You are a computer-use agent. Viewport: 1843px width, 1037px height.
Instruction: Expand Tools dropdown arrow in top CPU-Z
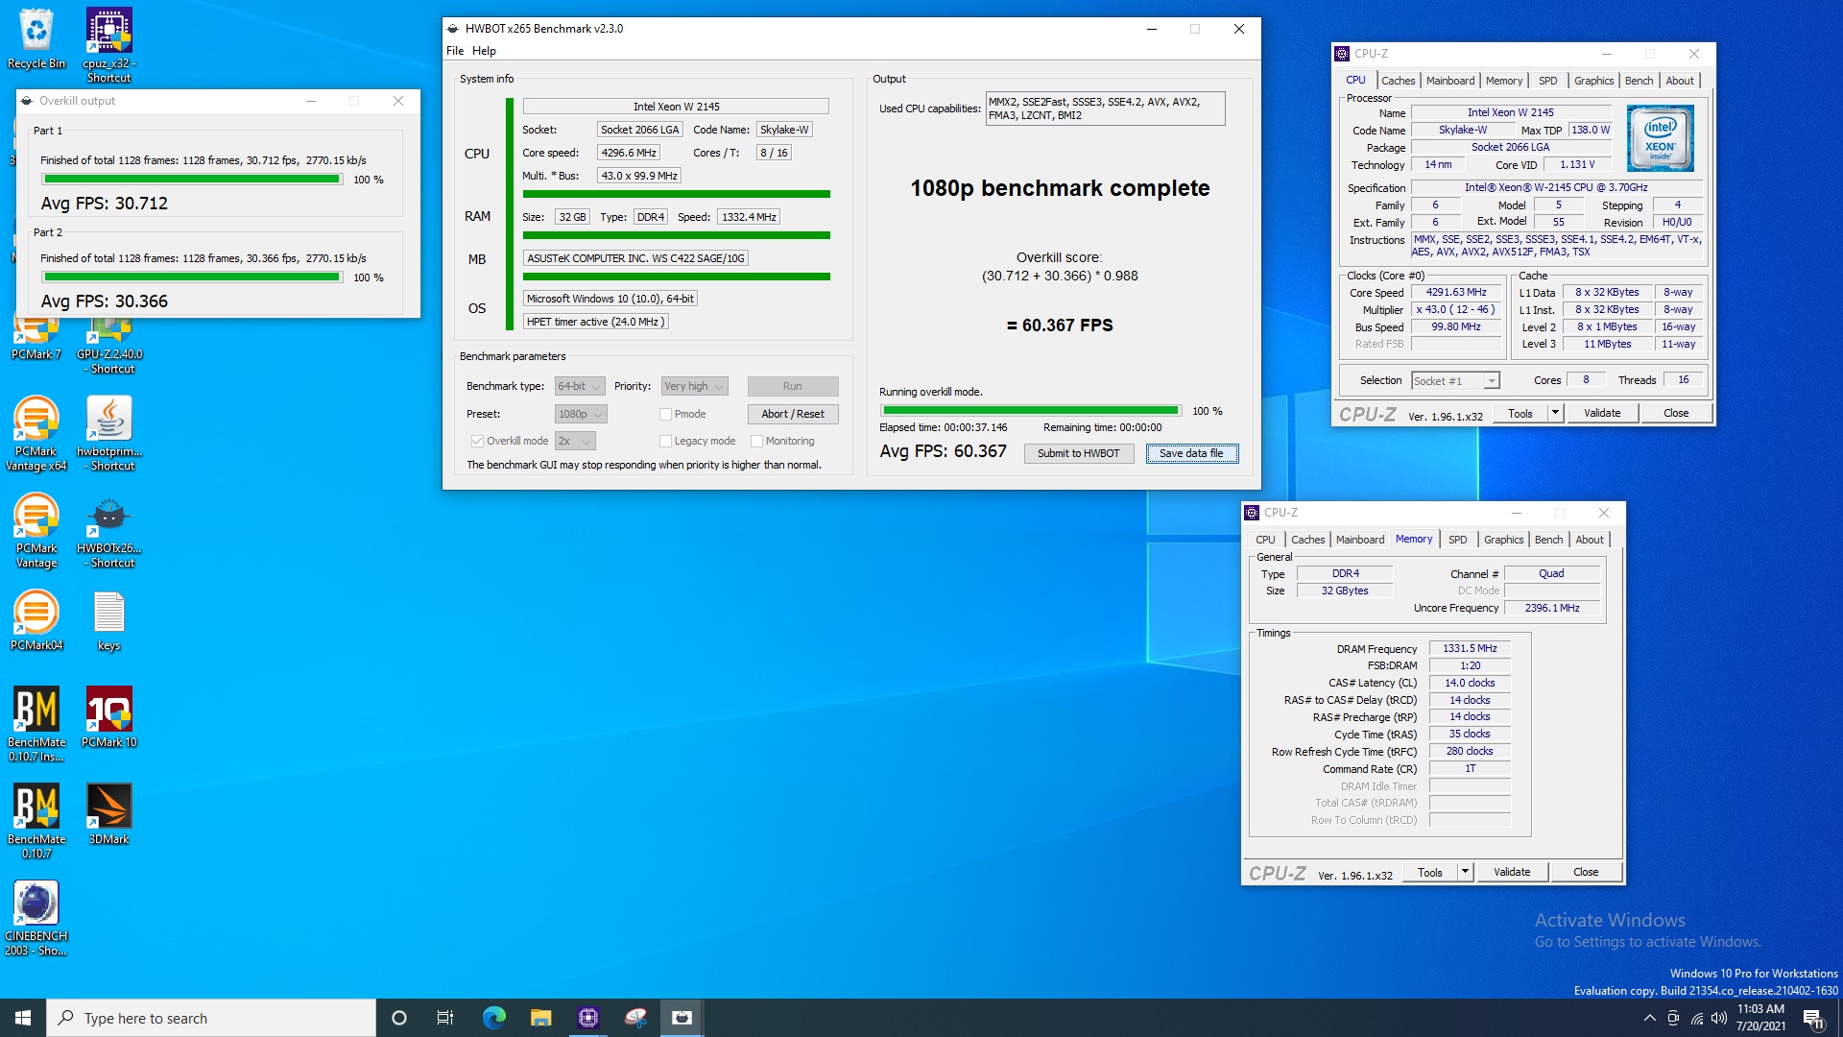(1556, 413)
